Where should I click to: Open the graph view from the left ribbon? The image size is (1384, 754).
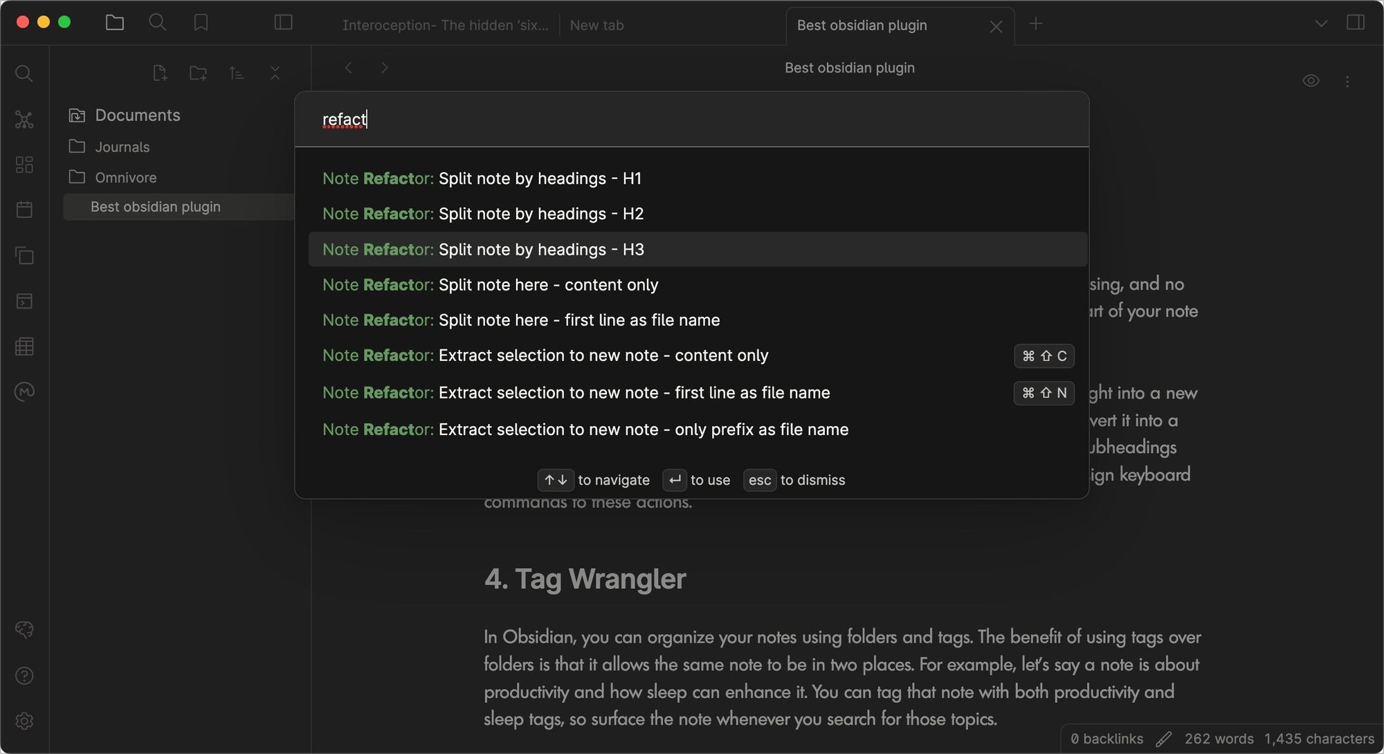coord(25,119)
